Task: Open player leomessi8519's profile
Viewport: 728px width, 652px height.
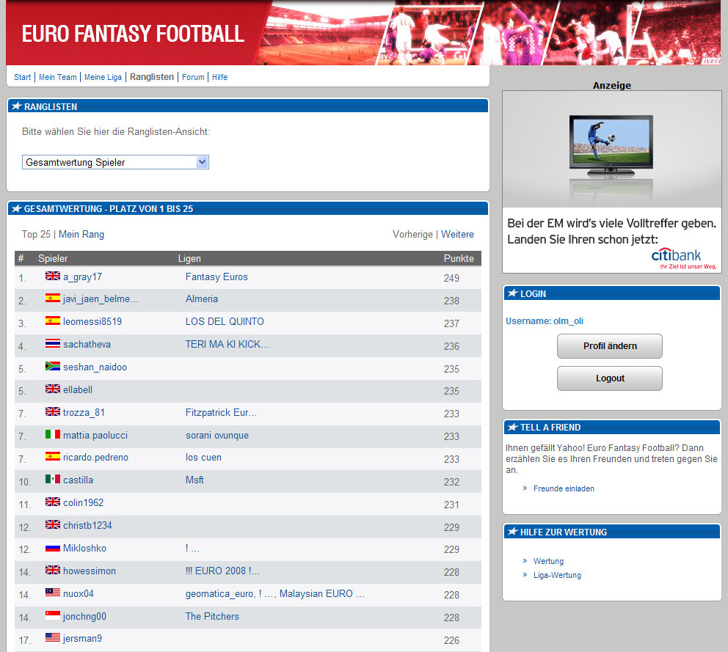Action: point(92,321)
